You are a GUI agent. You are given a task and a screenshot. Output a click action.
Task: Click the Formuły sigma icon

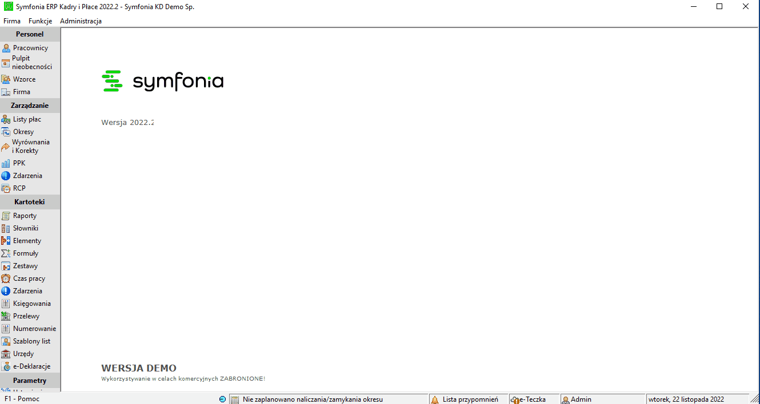pyautogui.click(x=6, y=253)
